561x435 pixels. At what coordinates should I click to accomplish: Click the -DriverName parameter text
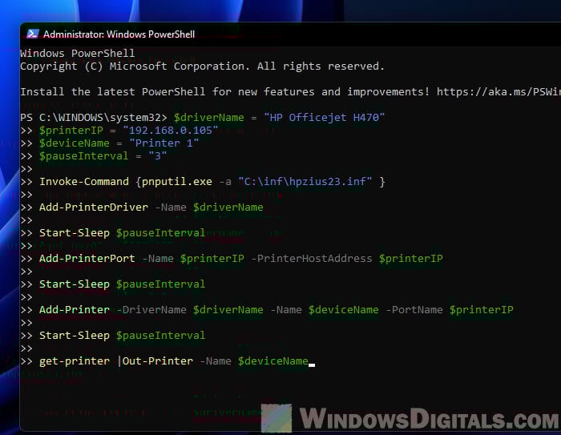pyautogui.click(x=151, y=310)
